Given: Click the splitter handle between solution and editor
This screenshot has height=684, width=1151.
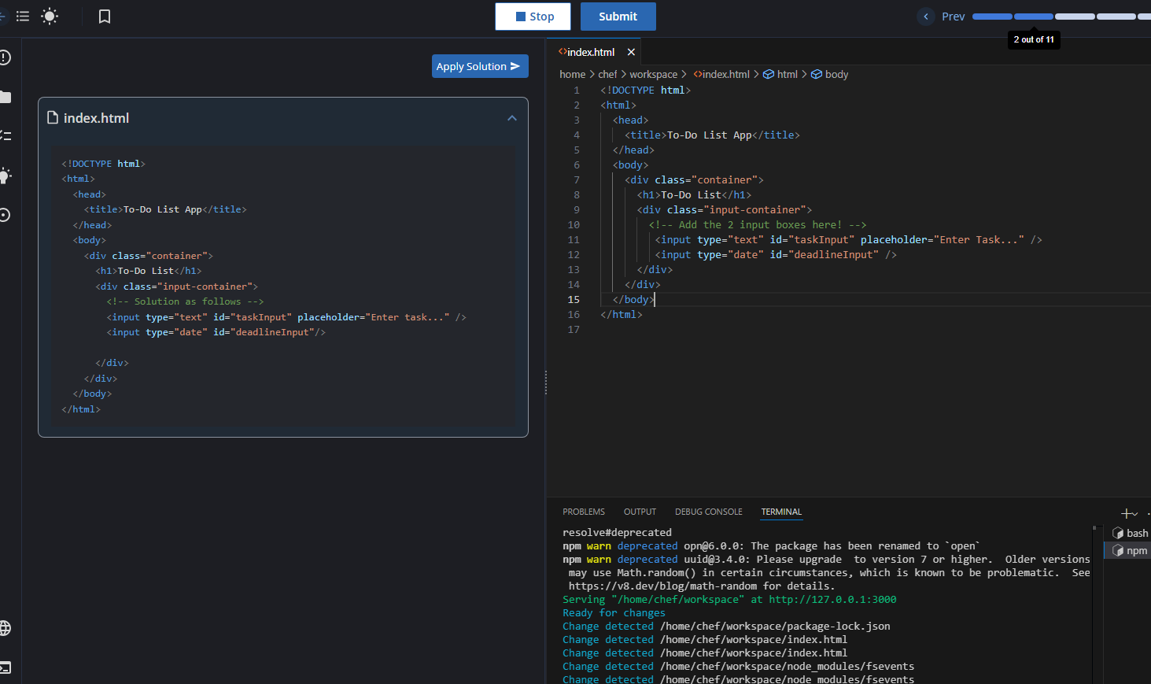Looking at the screenshot, I should pos(546,383).
